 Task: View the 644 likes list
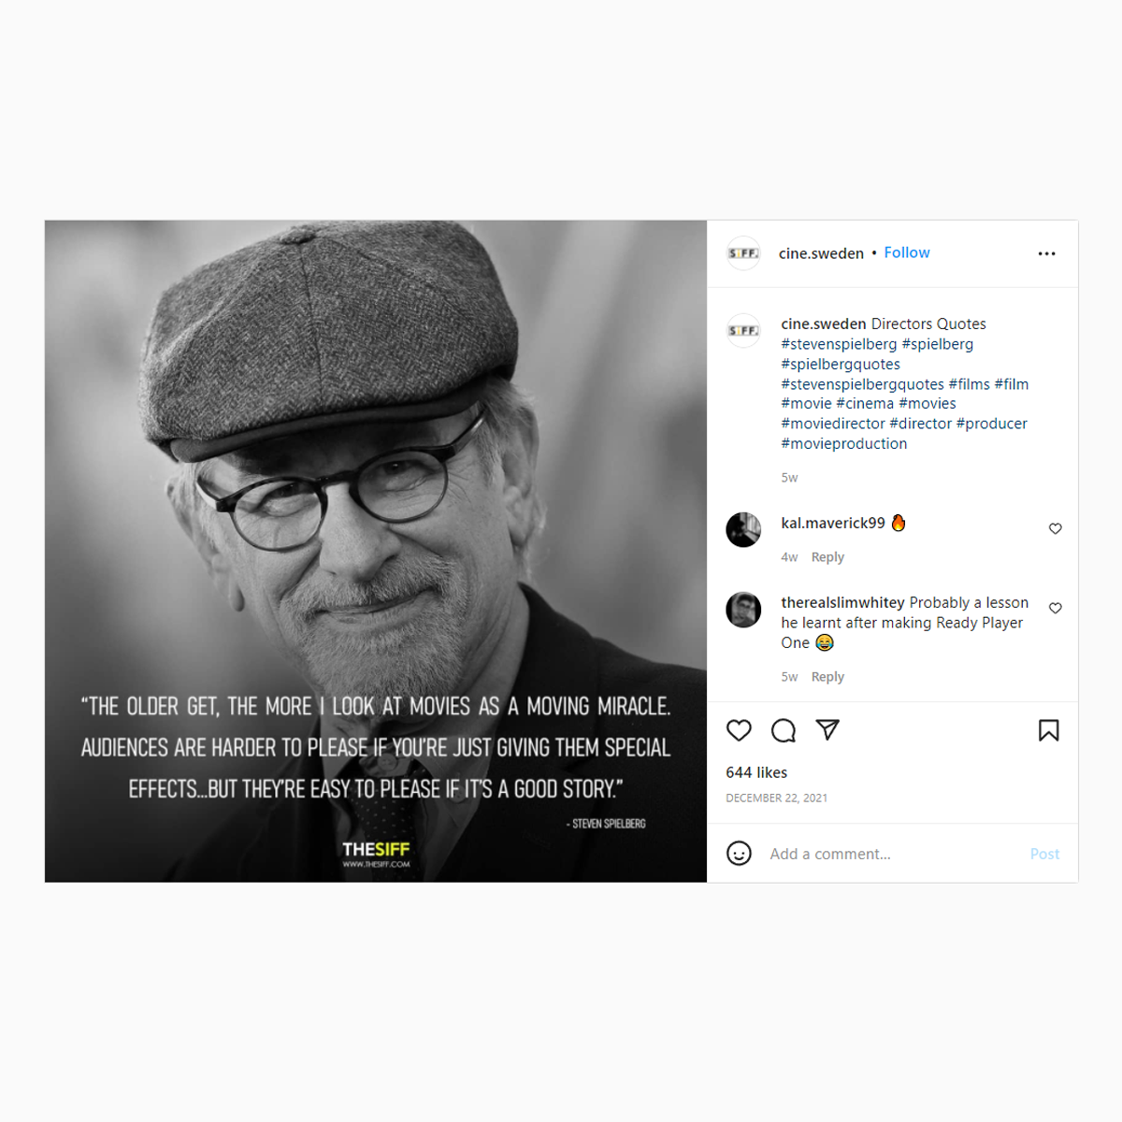coord(756,772)
